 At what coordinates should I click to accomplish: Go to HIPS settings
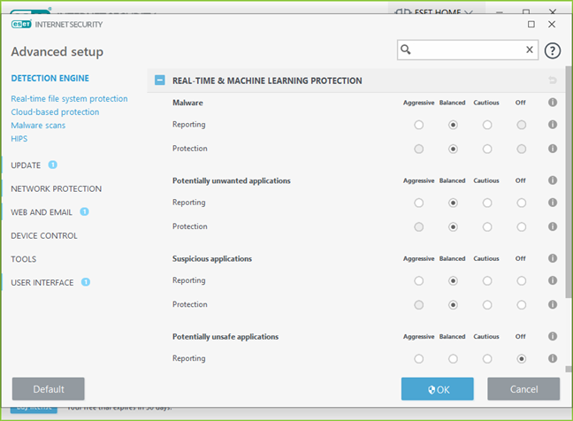click(x=19, y=139)
